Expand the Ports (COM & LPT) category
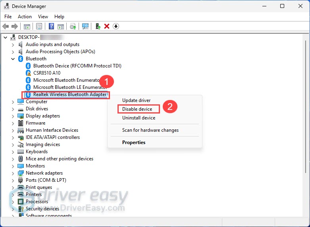 pyautogui.click(x=13, y=181)
